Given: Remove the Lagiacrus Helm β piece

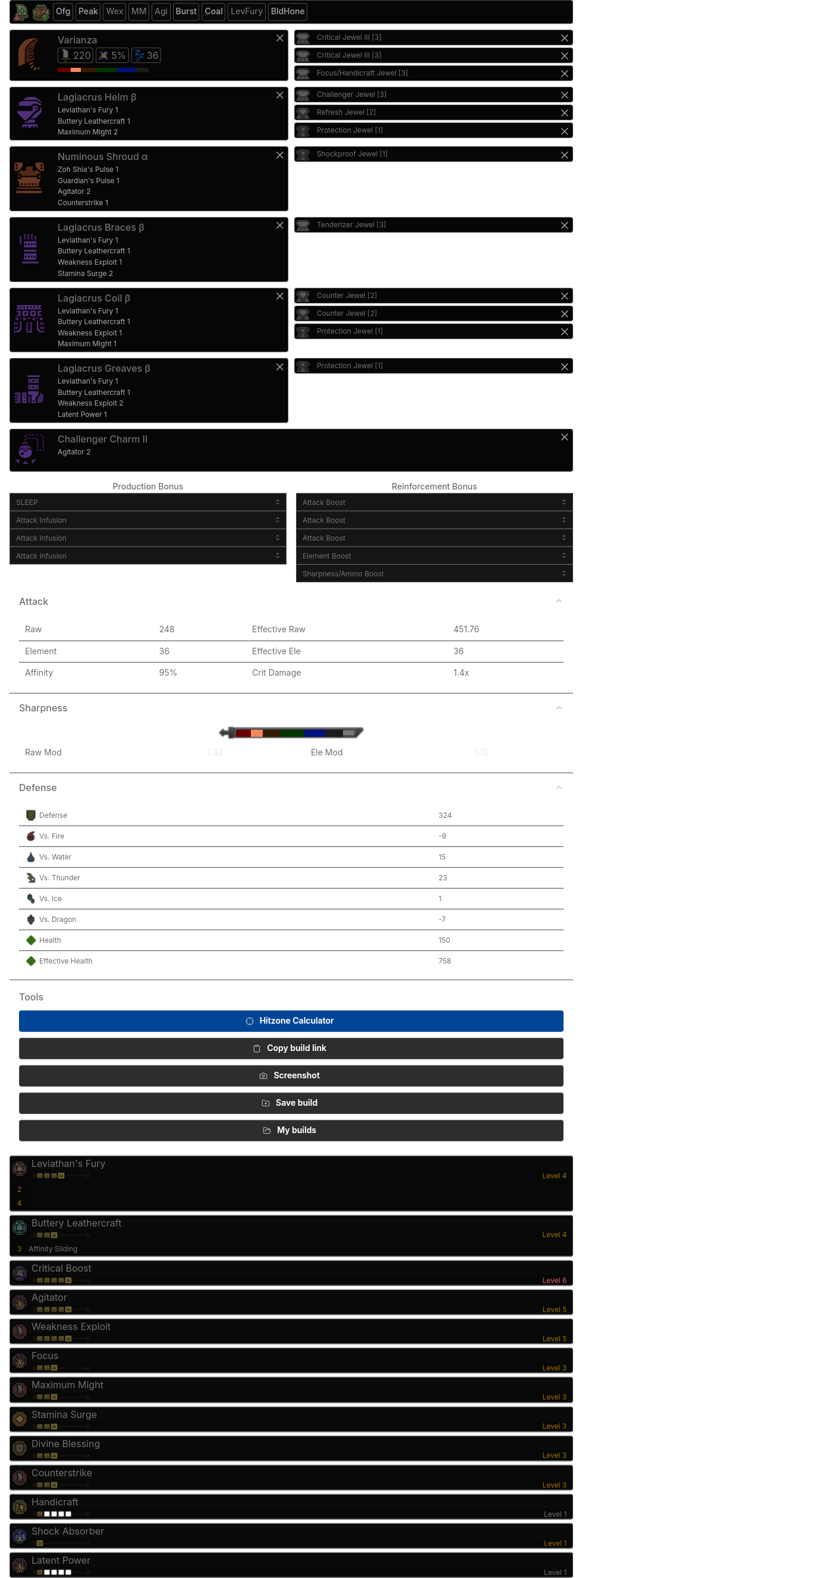Looking at the screenshot, I should coord(280,95).
